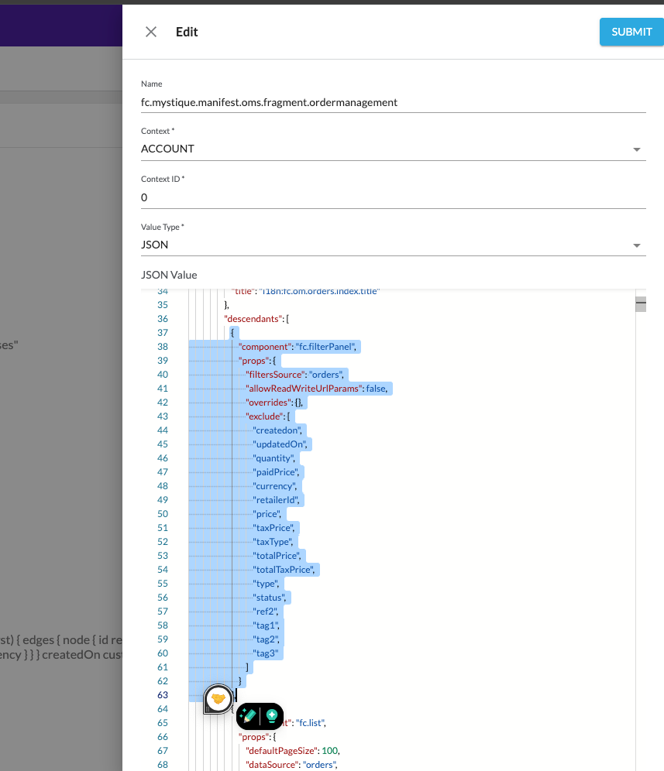The image size is (664, 771).
Task: Click the handshake floating assistant icon
Action: click(x=218, y=698)
